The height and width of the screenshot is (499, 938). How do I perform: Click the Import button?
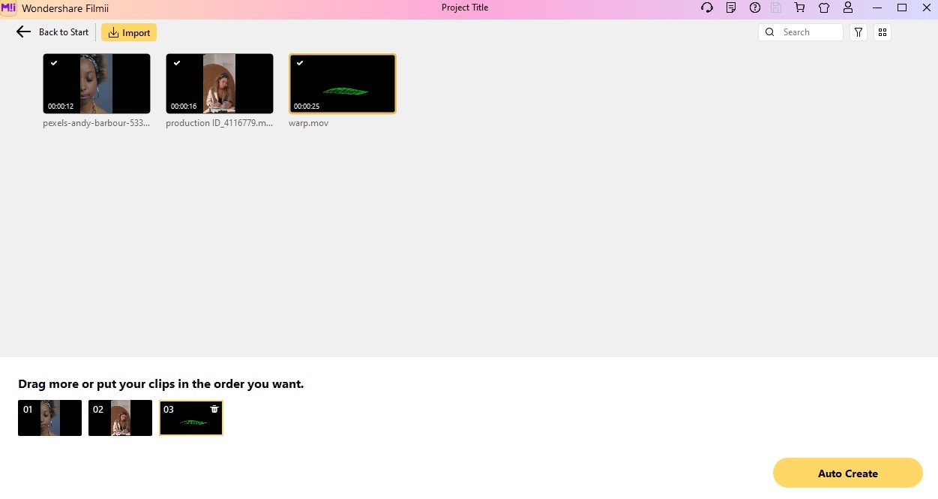click(x=129, y=32)
